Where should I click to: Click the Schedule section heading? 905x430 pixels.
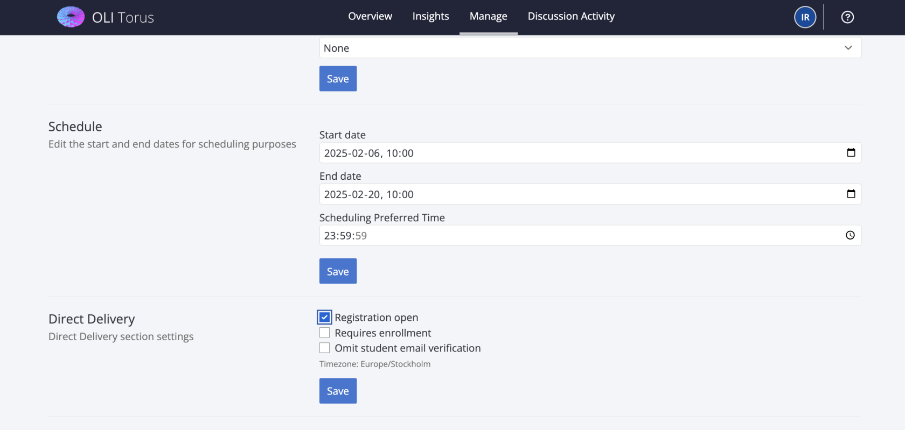75,126
